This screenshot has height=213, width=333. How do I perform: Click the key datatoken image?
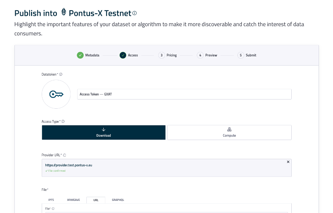(56, 94)
